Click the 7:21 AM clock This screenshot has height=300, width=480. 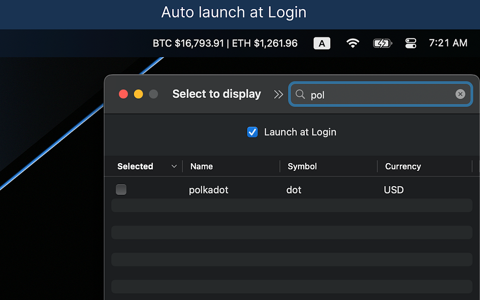[x=448, y=43]
